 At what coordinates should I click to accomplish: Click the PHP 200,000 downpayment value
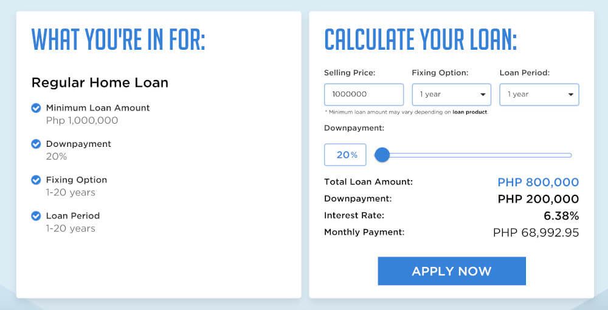point(538,199)
